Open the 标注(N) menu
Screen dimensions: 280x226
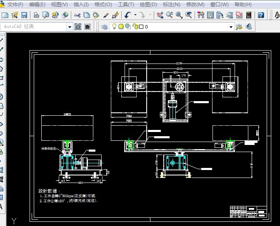(x=171, y=5)
